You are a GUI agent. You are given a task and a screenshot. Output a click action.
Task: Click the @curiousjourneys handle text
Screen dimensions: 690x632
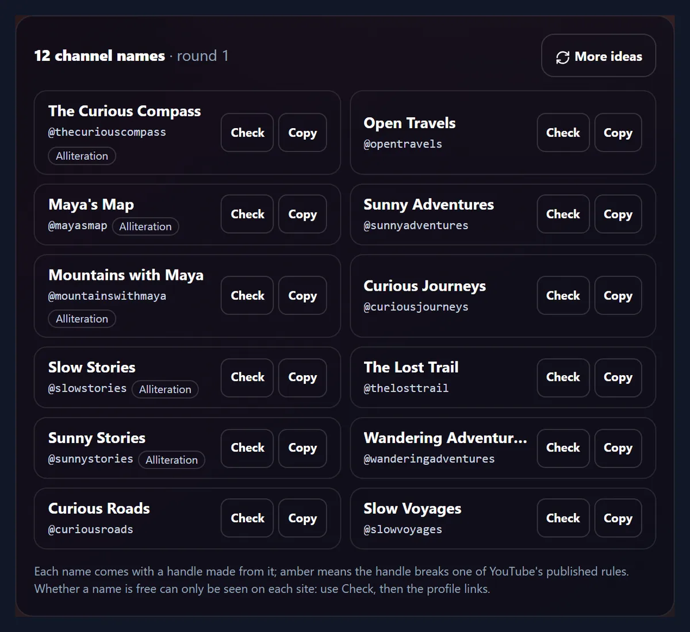pos(416,307)
